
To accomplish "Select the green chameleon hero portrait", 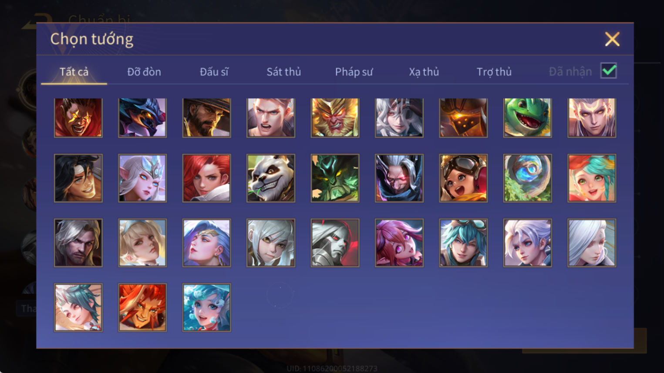I will coord(527,117).
